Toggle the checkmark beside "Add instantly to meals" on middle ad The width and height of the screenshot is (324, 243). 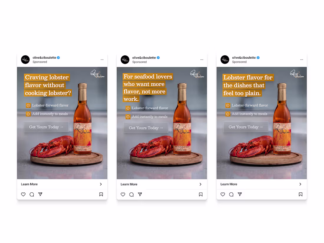[x=128, y=117]
